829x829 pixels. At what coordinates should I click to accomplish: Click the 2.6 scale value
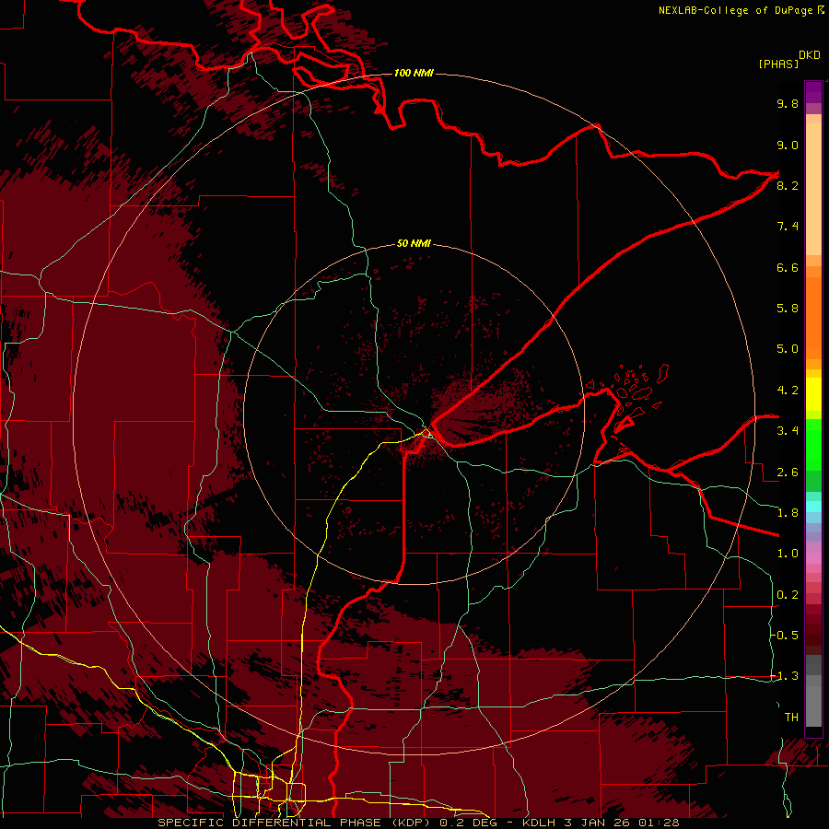pos(788,473)
